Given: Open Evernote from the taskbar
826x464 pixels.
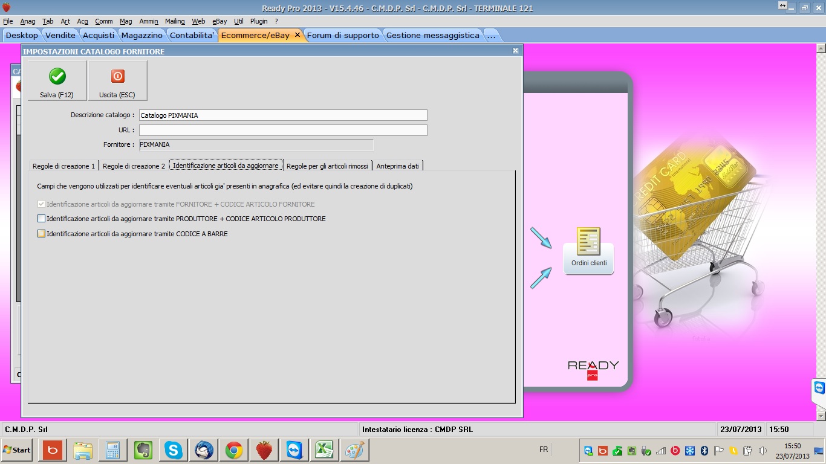Looking at the screenshot, I should 143,450.
